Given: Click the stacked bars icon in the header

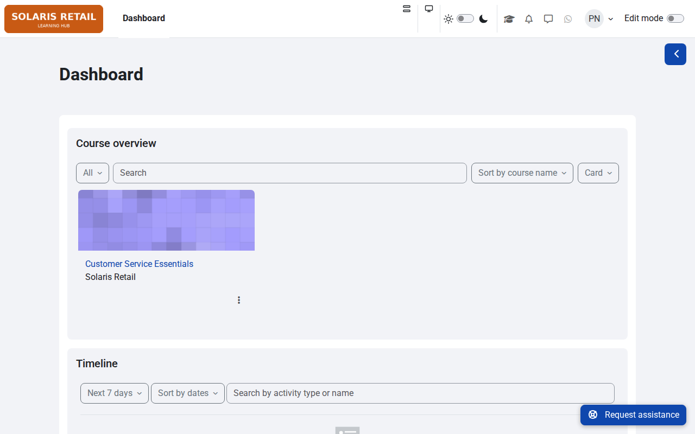Looking at the screenshot, I should (407, 9).
